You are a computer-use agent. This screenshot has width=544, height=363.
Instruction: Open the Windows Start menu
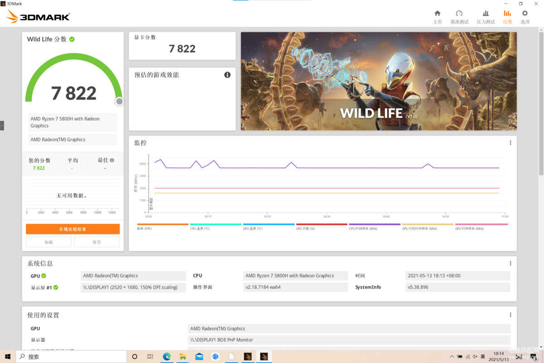pos(8,357)
